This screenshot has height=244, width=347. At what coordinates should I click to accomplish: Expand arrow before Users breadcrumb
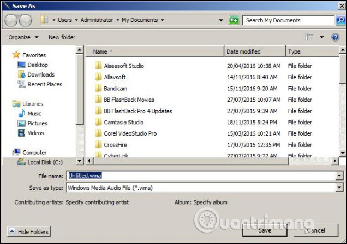click(54, 20)
